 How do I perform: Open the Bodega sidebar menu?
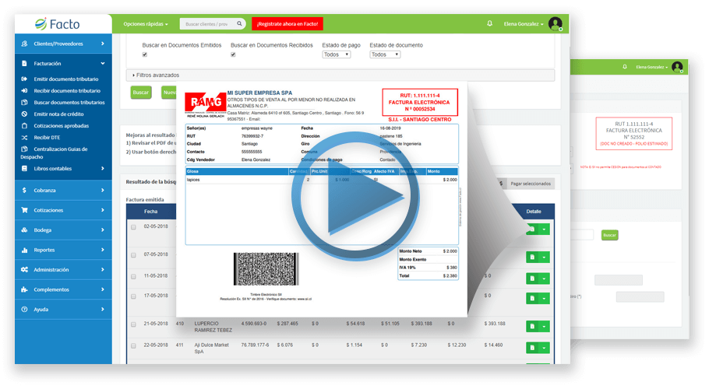[x=62, y=230]
